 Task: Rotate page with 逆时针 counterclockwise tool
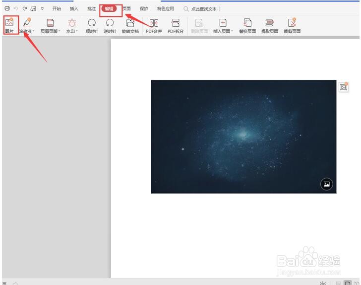tap(110, 26)
